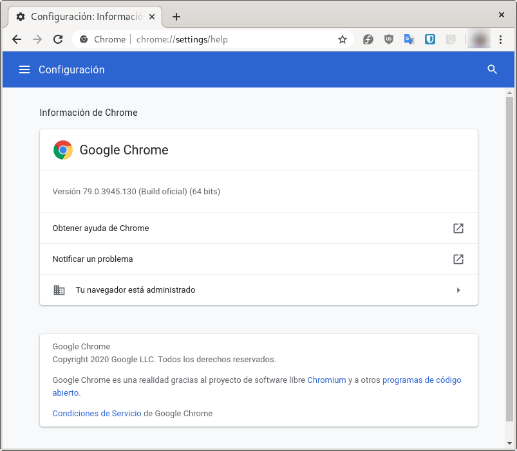The image size is (517, 451).
Task: Open the Chromium project link
Action: [x=326, y=380]
